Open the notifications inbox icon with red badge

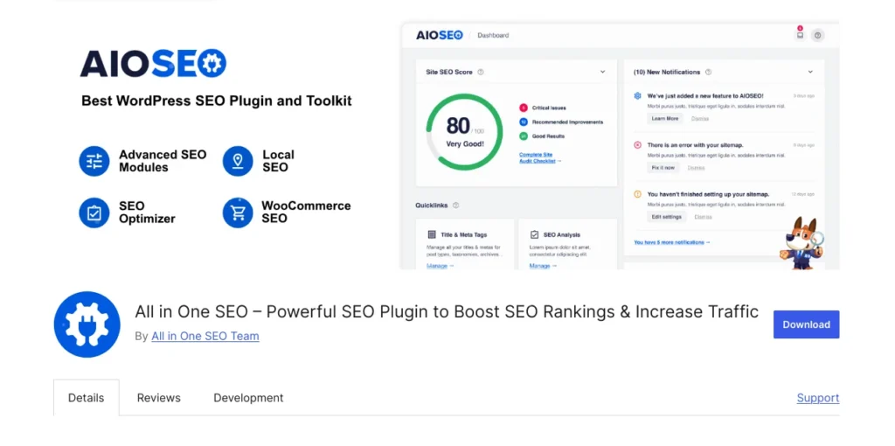tap(799, 35)
